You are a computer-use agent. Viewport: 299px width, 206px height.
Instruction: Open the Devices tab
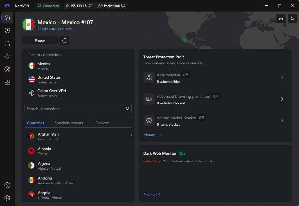tap(102, 123)
